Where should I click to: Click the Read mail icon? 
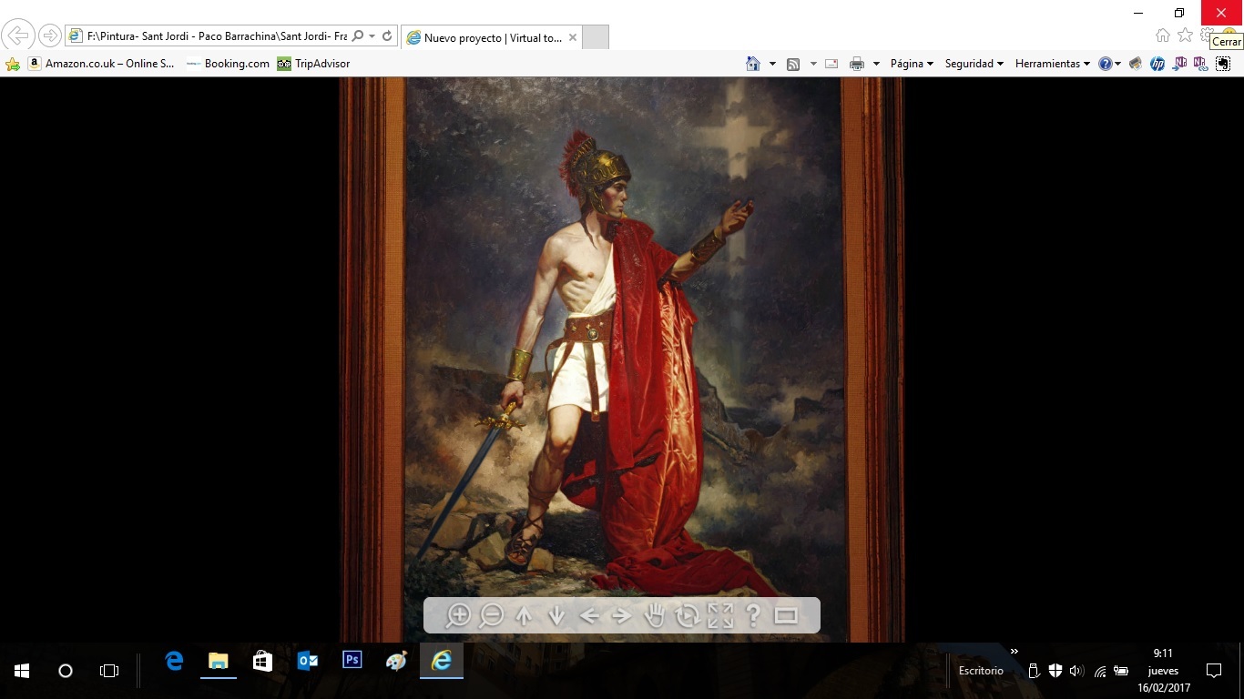[x=831, y=64]
